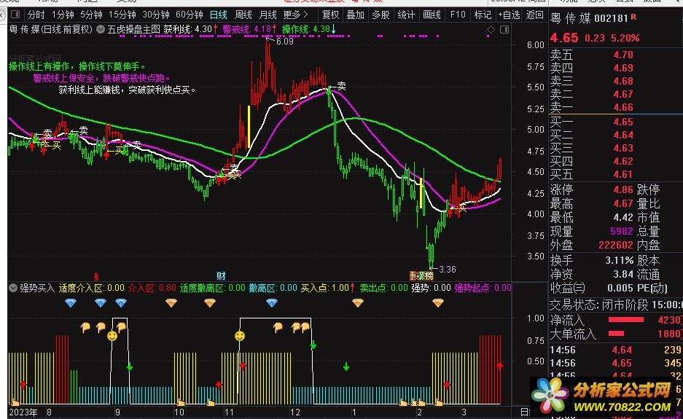
Task: Click the first blue diamond near August
Action: pyautogui.click(x=71, y=302)
